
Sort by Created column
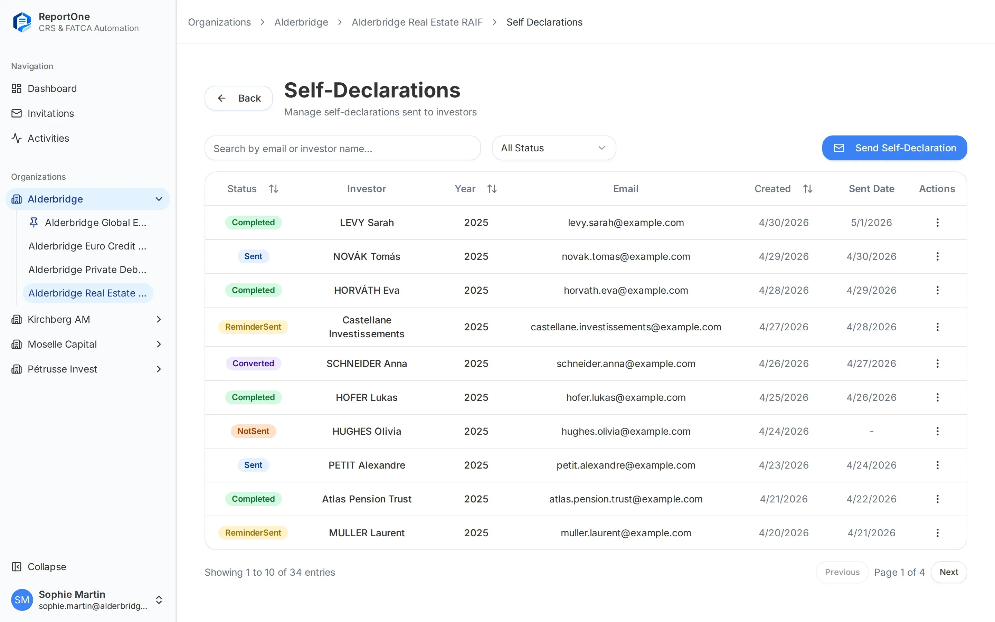pos(783,189)
